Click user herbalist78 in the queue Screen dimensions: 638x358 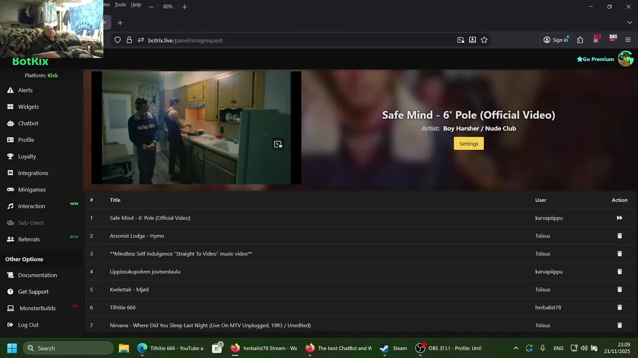click(x=548, y=307)
